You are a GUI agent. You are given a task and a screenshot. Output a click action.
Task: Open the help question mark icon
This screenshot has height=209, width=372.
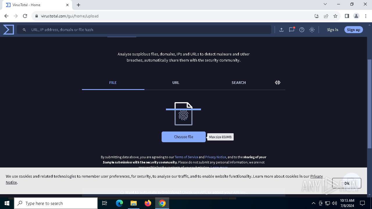[x=302, y=30]
